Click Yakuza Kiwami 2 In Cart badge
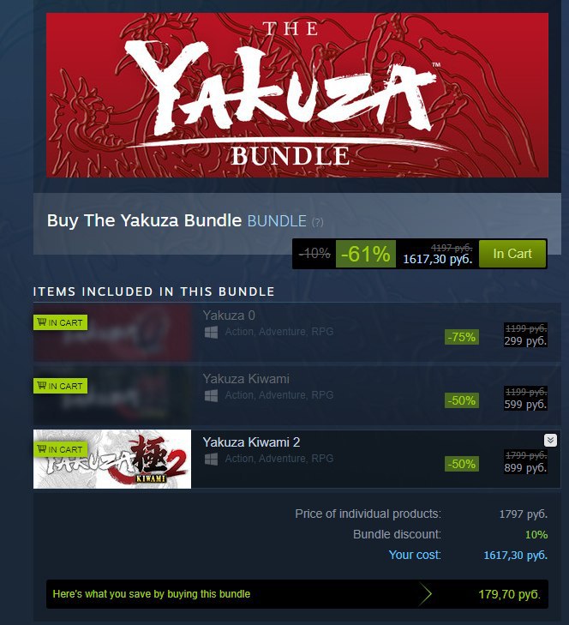This screenshot has height=625, width=569. point(60,449)
